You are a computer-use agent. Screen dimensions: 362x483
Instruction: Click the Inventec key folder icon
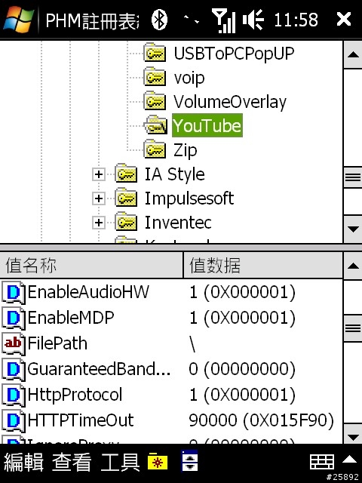coord(126,222)
